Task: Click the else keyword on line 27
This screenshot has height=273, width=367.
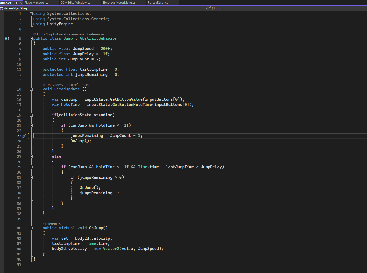Action: 57,156
